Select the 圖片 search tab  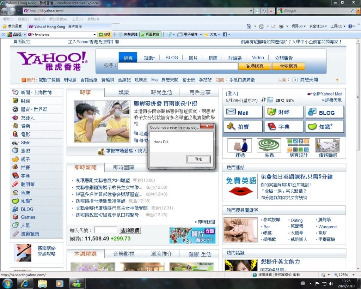193,58
